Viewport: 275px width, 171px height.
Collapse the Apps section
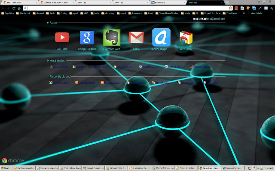click(48, 23)
